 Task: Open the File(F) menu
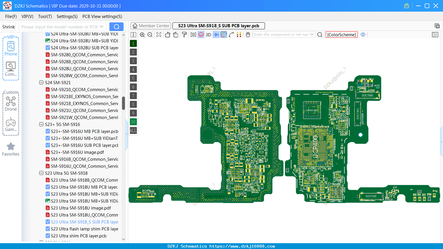11,17
